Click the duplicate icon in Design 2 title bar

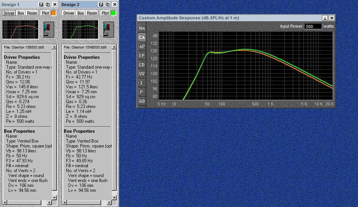(108, 4)
